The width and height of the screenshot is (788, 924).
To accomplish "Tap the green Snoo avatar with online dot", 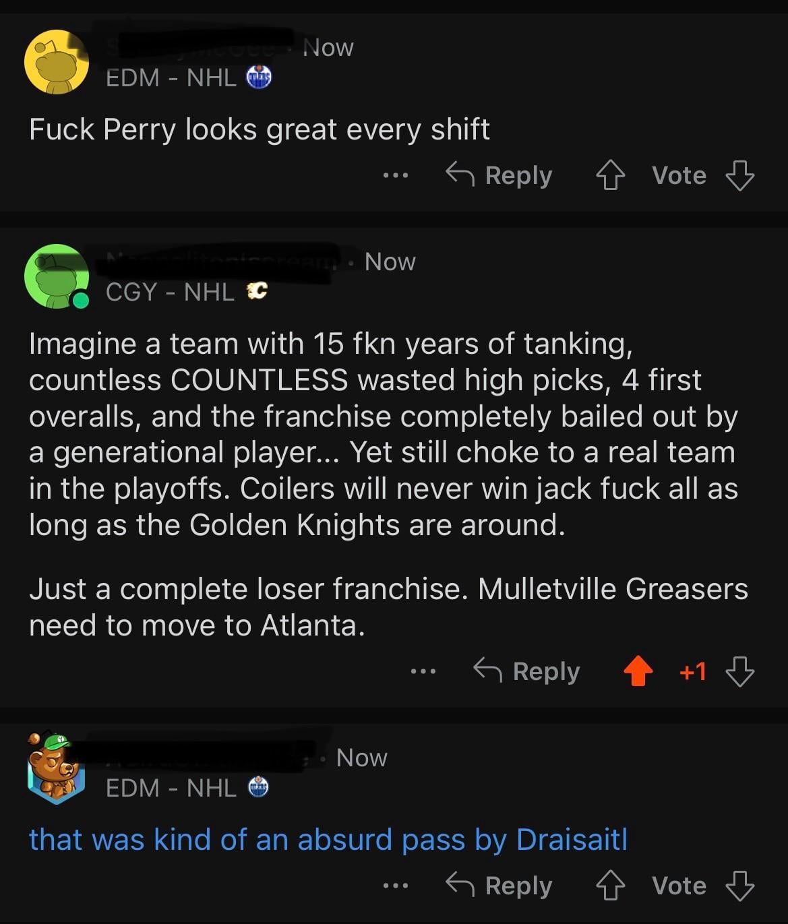I will pos(57,276).
